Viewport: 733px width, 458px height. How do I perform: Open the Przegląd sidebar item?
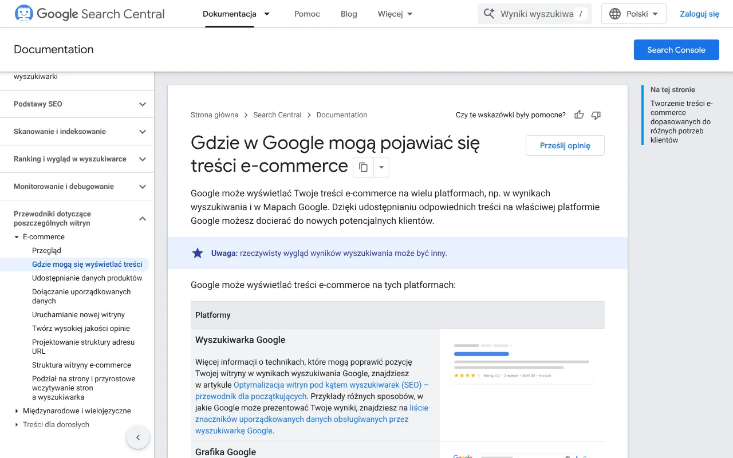[x=46, y=251]
